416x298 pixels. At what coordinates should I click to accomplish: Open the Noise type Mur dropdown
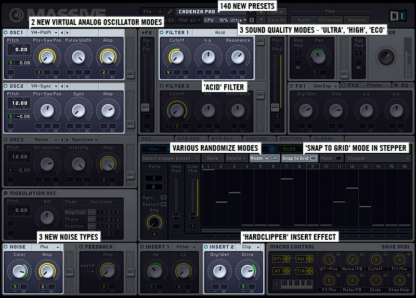47,247
